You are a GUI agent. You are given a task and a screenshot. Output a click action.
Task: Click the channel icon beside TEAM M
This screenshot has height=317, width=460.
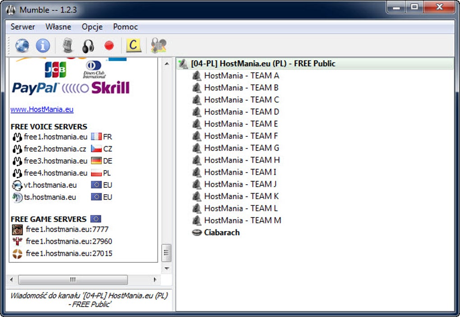(x=197, y=220)
